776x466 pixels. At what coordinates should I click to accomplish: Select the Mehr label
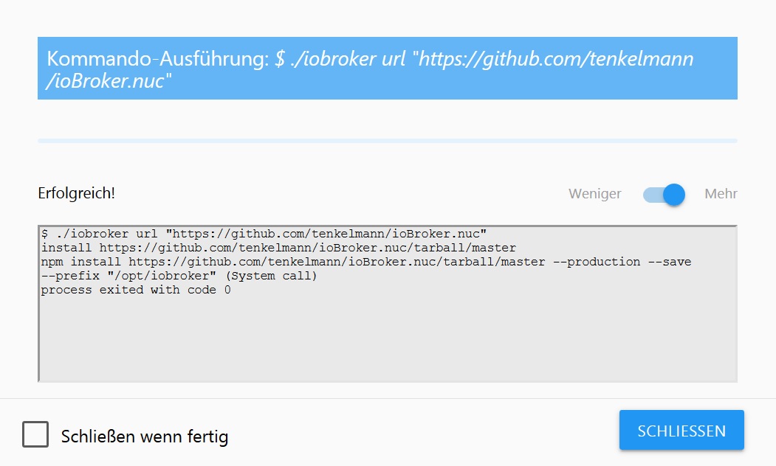(721, 194)
